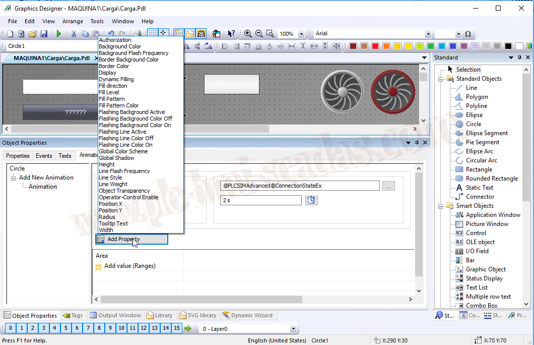Save the picture with the floppy disk icon
The width and height of the screenshot is (534, 345).
[44, 34]
